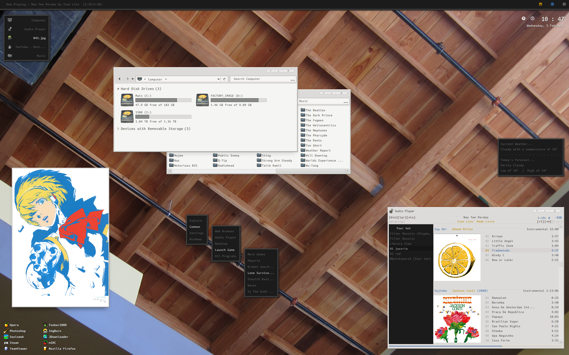Image resolution: width=569 pixels, height=355 pixels.
Task: Toggle the [vis] visualization in Audio Player
Action: click(411, 217)
